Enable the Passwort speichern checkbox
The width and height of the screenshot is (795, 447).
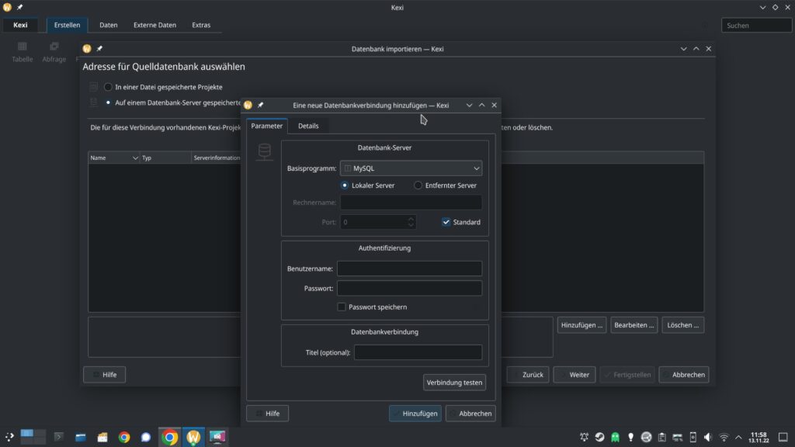(342, 307)
